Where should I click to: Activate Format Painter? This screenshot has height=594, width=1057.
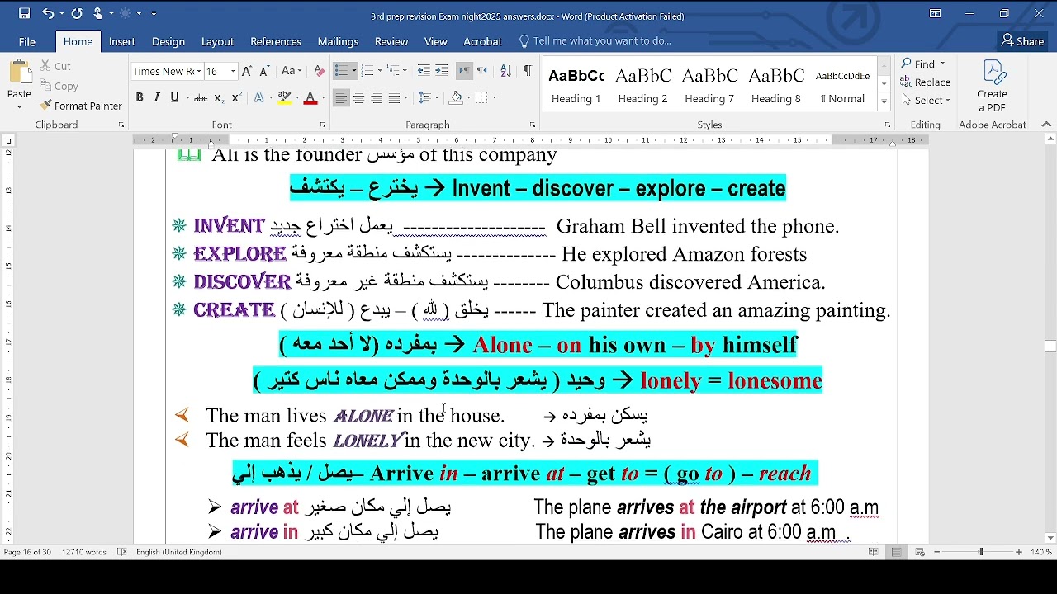coord(81,106)
